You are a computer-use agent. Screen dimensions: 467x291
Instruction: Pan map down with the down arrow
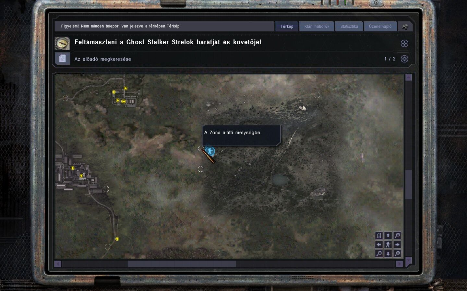[x=388, y=253]
